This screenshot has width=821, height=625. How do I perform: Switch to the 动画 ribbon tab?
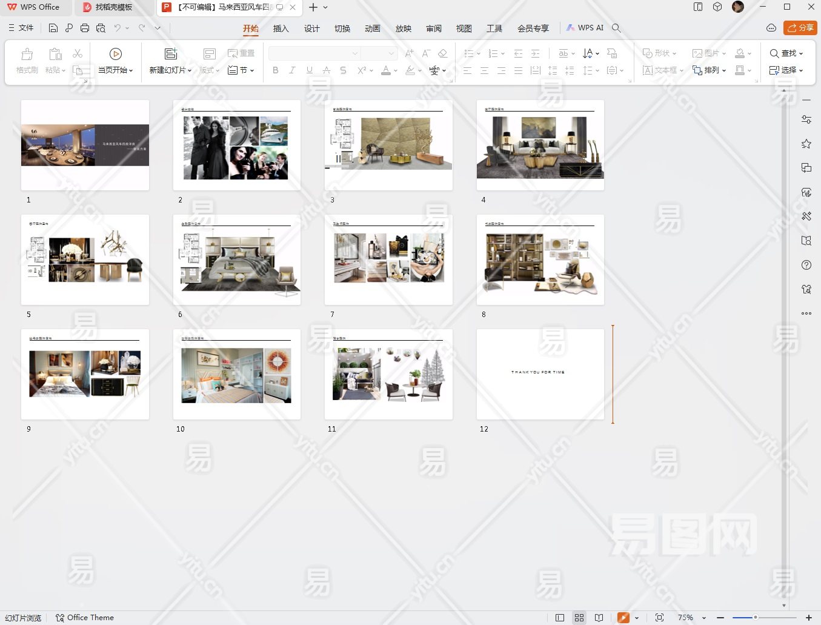pos(373,28)
